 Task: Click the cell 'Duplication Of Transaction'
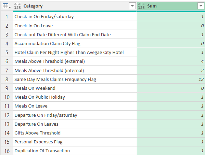click(75, 151)
